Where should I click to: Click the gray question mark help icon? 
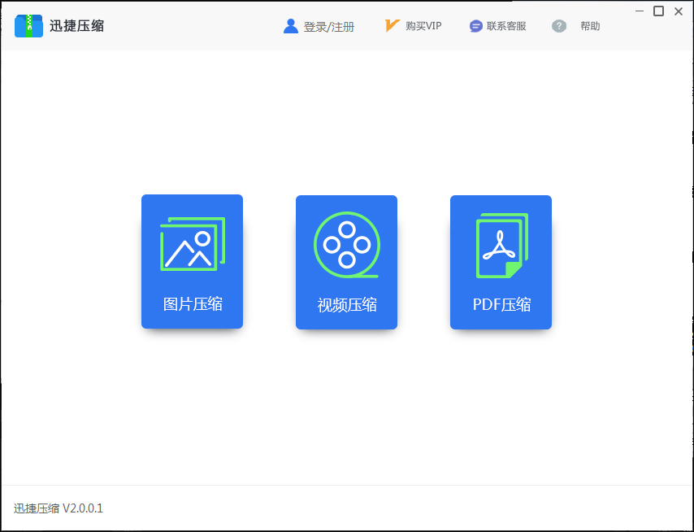click(x=559, y=26)
